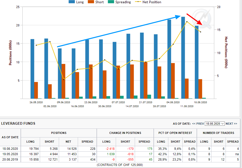This screenshot has height=168, width=242.
Task: Click the 23.06.2020 axis date label
Action: click(91, 102)
